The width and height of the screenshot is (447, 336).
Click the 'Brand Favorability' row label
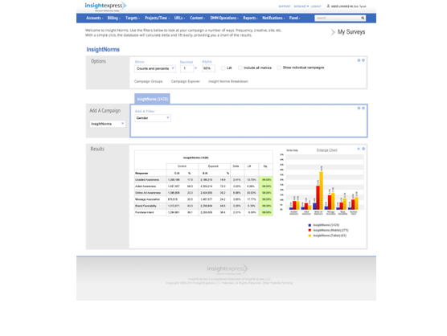point(146,206)
